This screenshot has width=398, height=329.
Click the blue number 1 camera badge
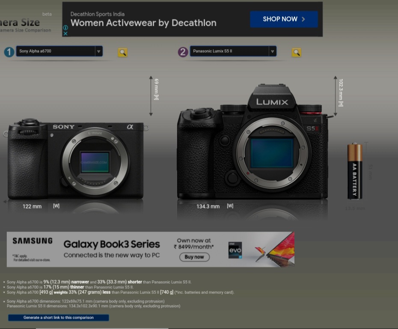[x=9, y=52]
